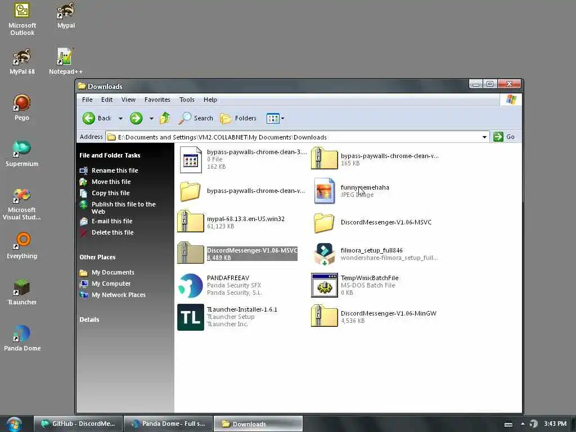
Task: Open the Pego desktop shortcut
Action: (x=22, y=107)
